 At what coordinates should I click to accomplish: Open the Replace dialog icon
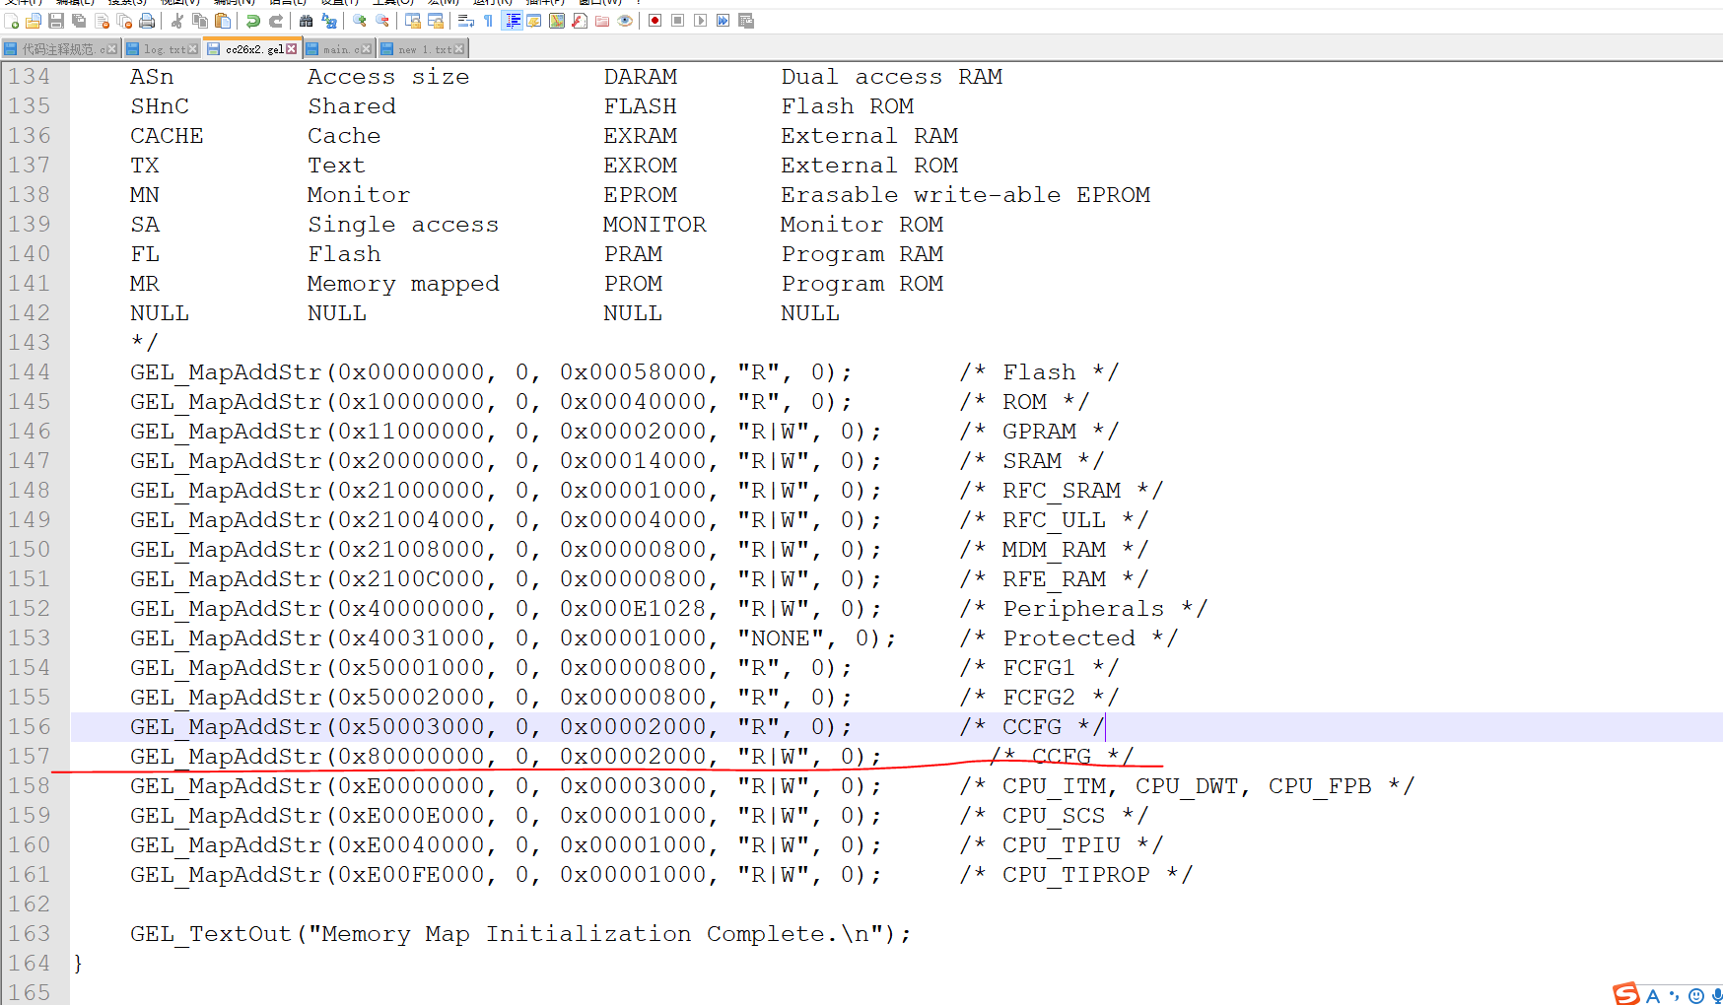[329, 21]
